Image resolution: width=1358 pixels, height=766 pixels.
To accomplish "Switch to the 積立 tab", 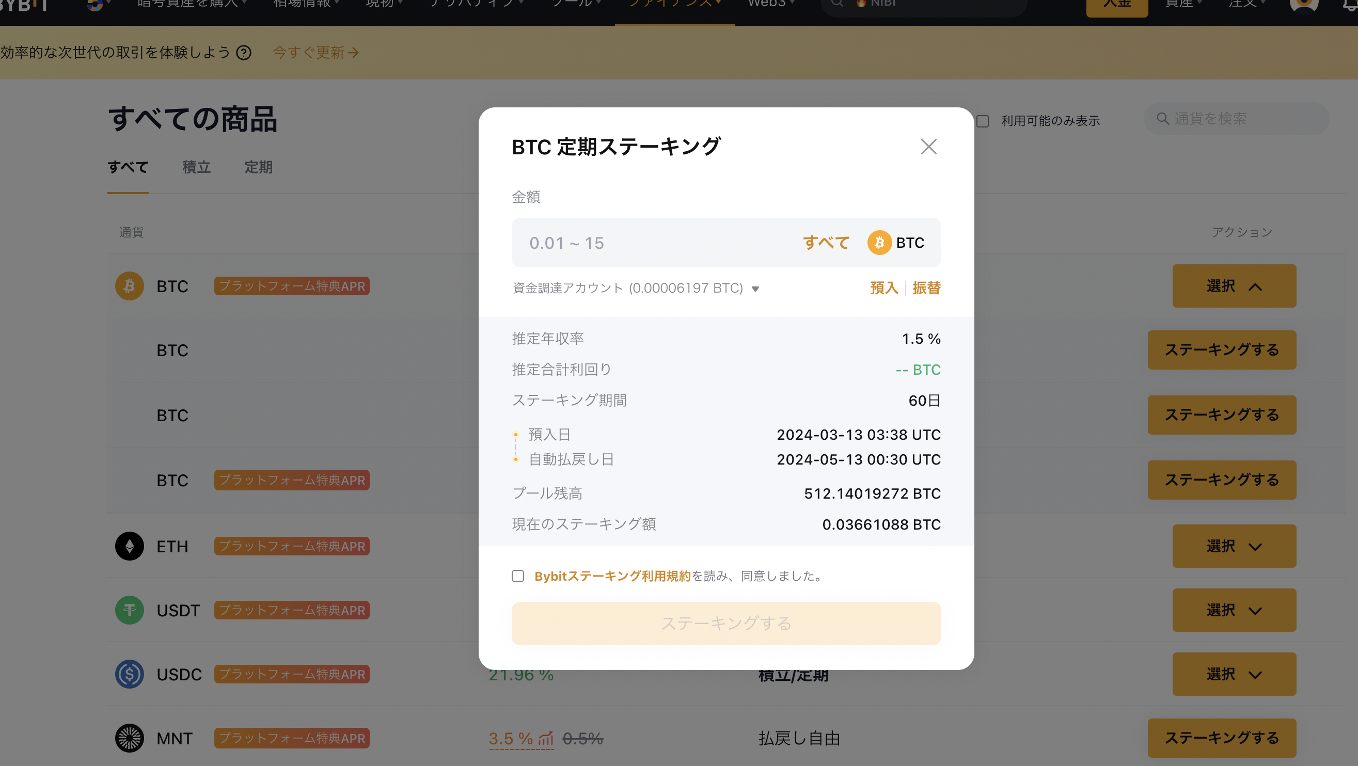I will pyautogui.click(x=196, y=167).
